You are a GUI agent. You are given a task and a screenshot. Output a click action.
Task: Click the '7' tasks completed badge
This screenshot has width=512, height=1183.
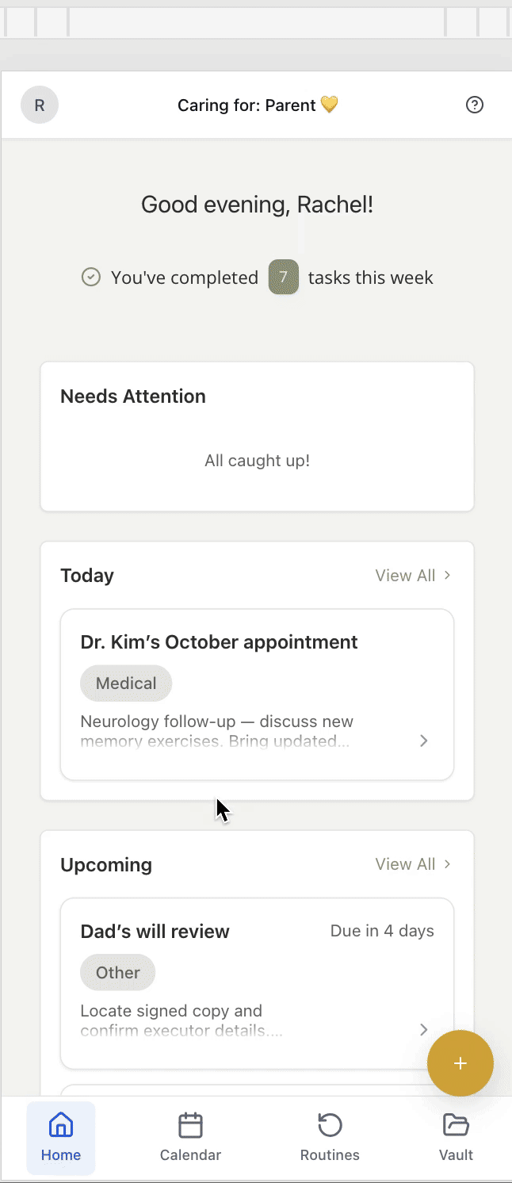284,277
